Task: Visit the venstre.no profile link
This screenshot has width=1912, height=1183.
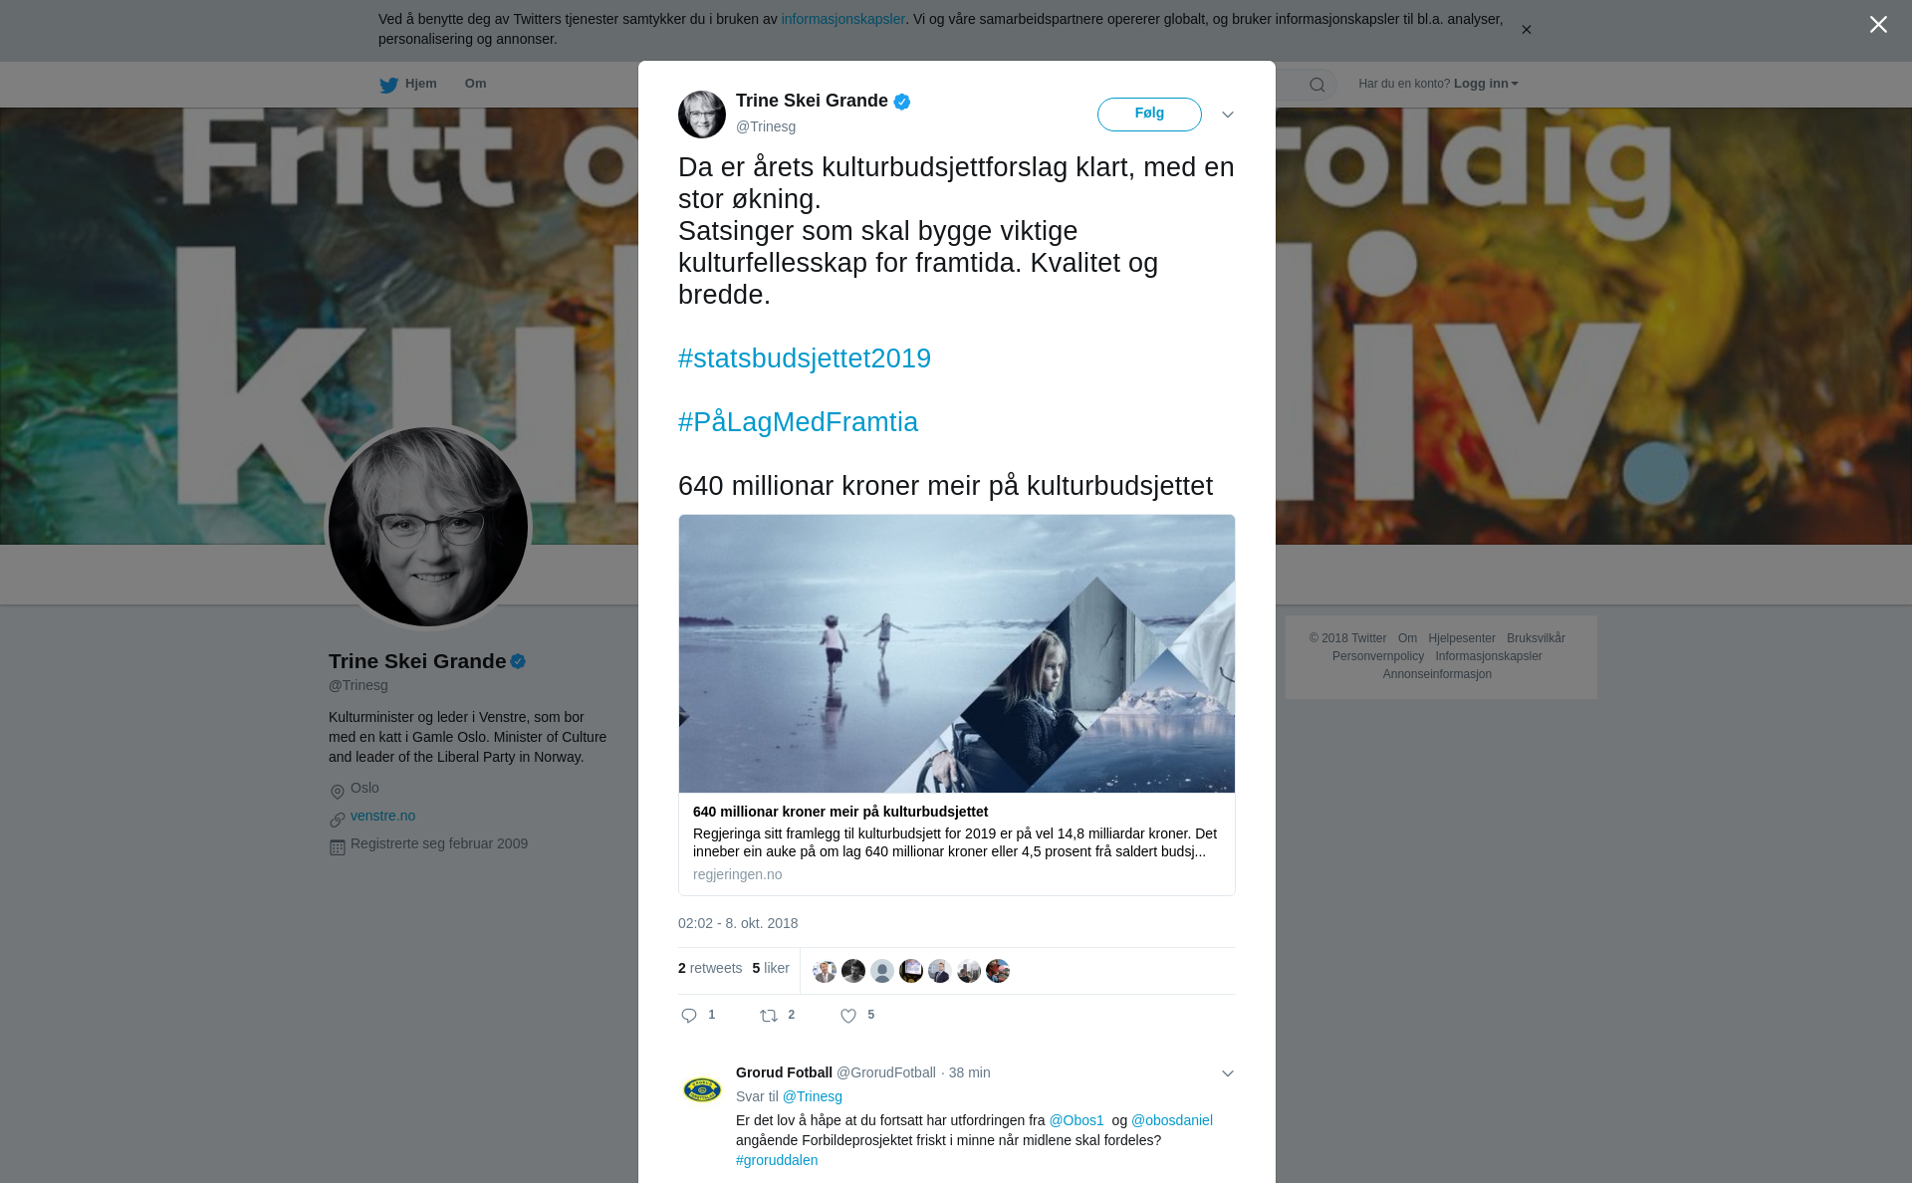Action: point(382,816)
